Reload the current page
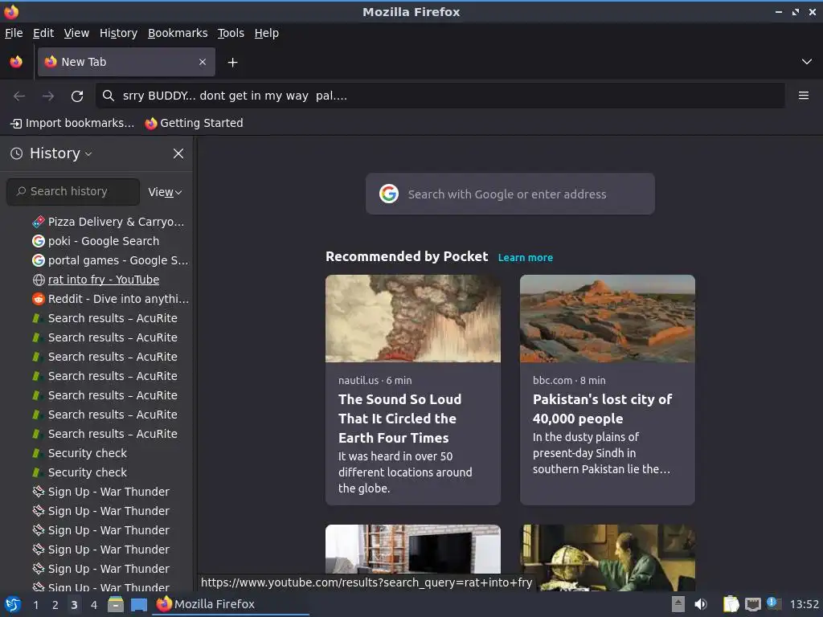 click(x=77, y=96)
